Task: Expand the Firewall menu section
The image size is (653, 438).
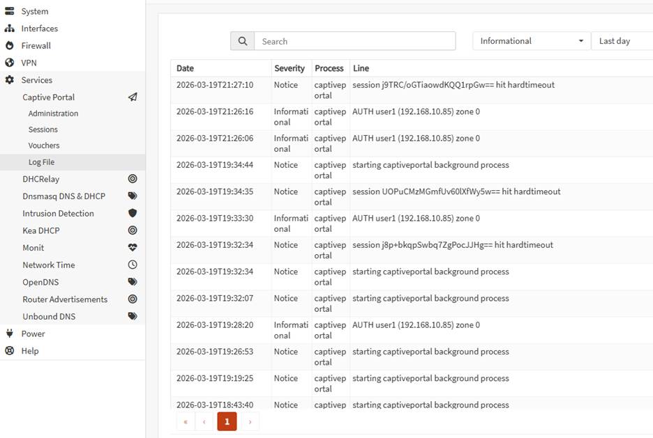Action: [x=36, y=46]
